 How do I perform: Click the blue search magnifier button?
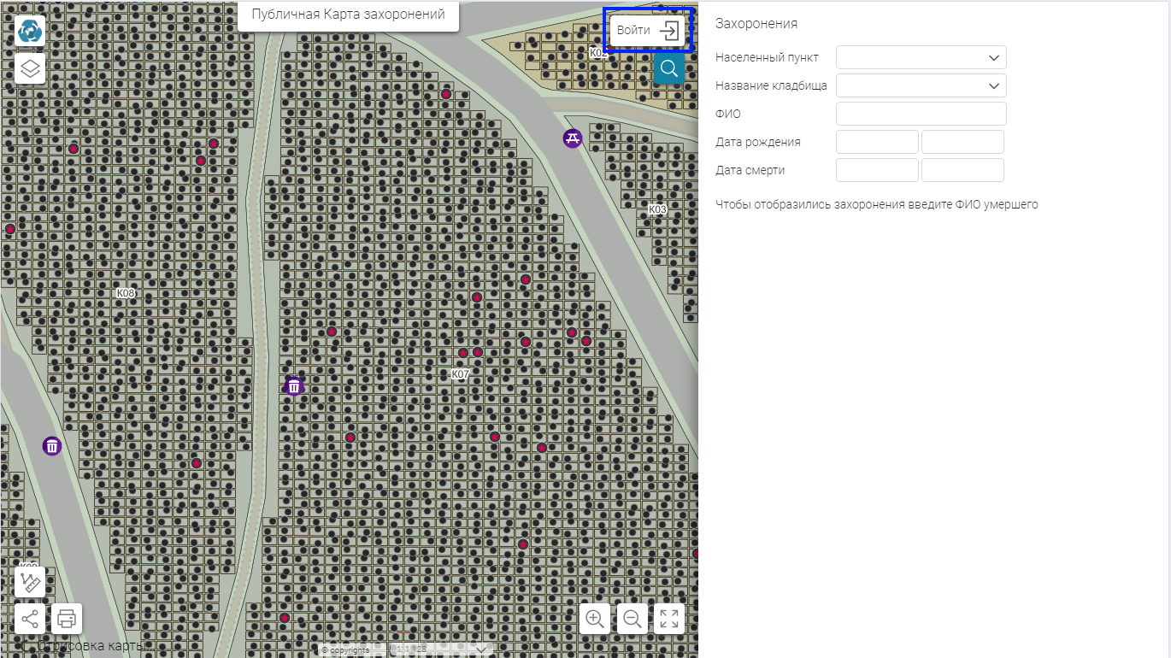[x=669, y=68]
